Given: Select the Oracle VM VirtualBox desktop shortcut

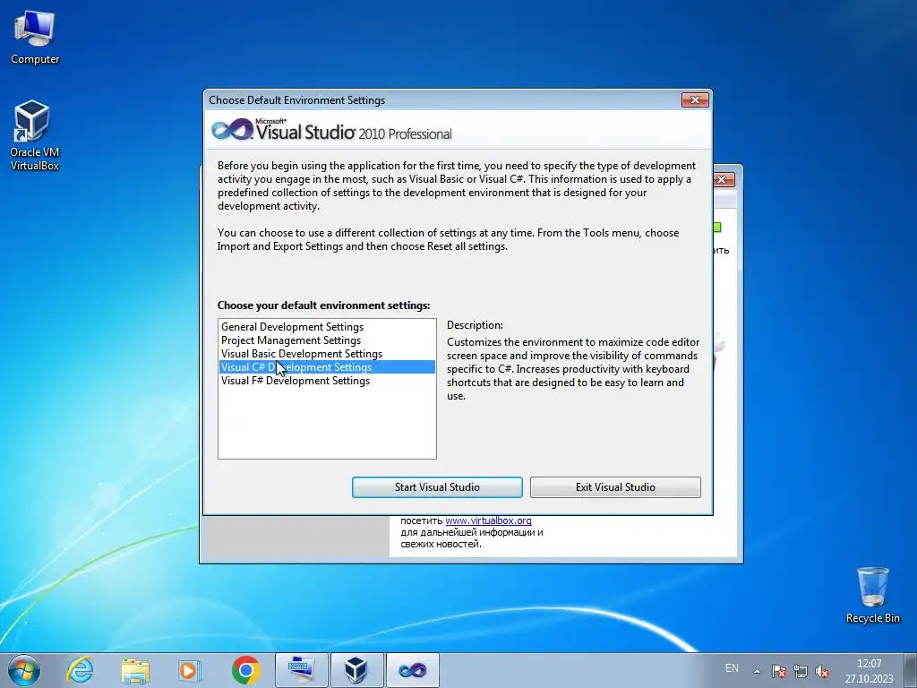Looking at the screenshot, I should click(x=34, y=135).
